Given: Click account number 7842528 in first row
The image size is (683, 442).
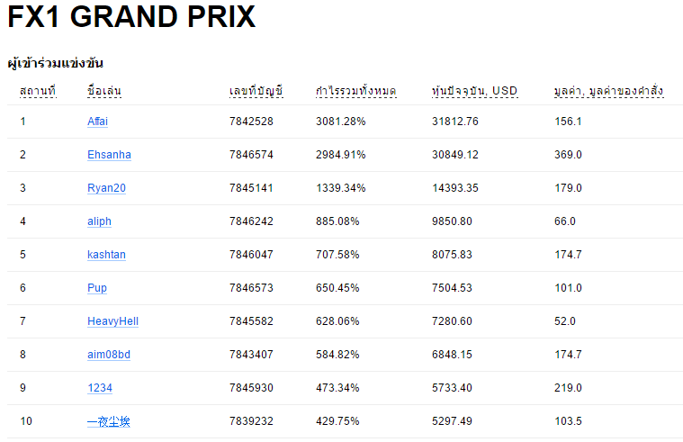Looking at the screenshot, I should (251, 122).
